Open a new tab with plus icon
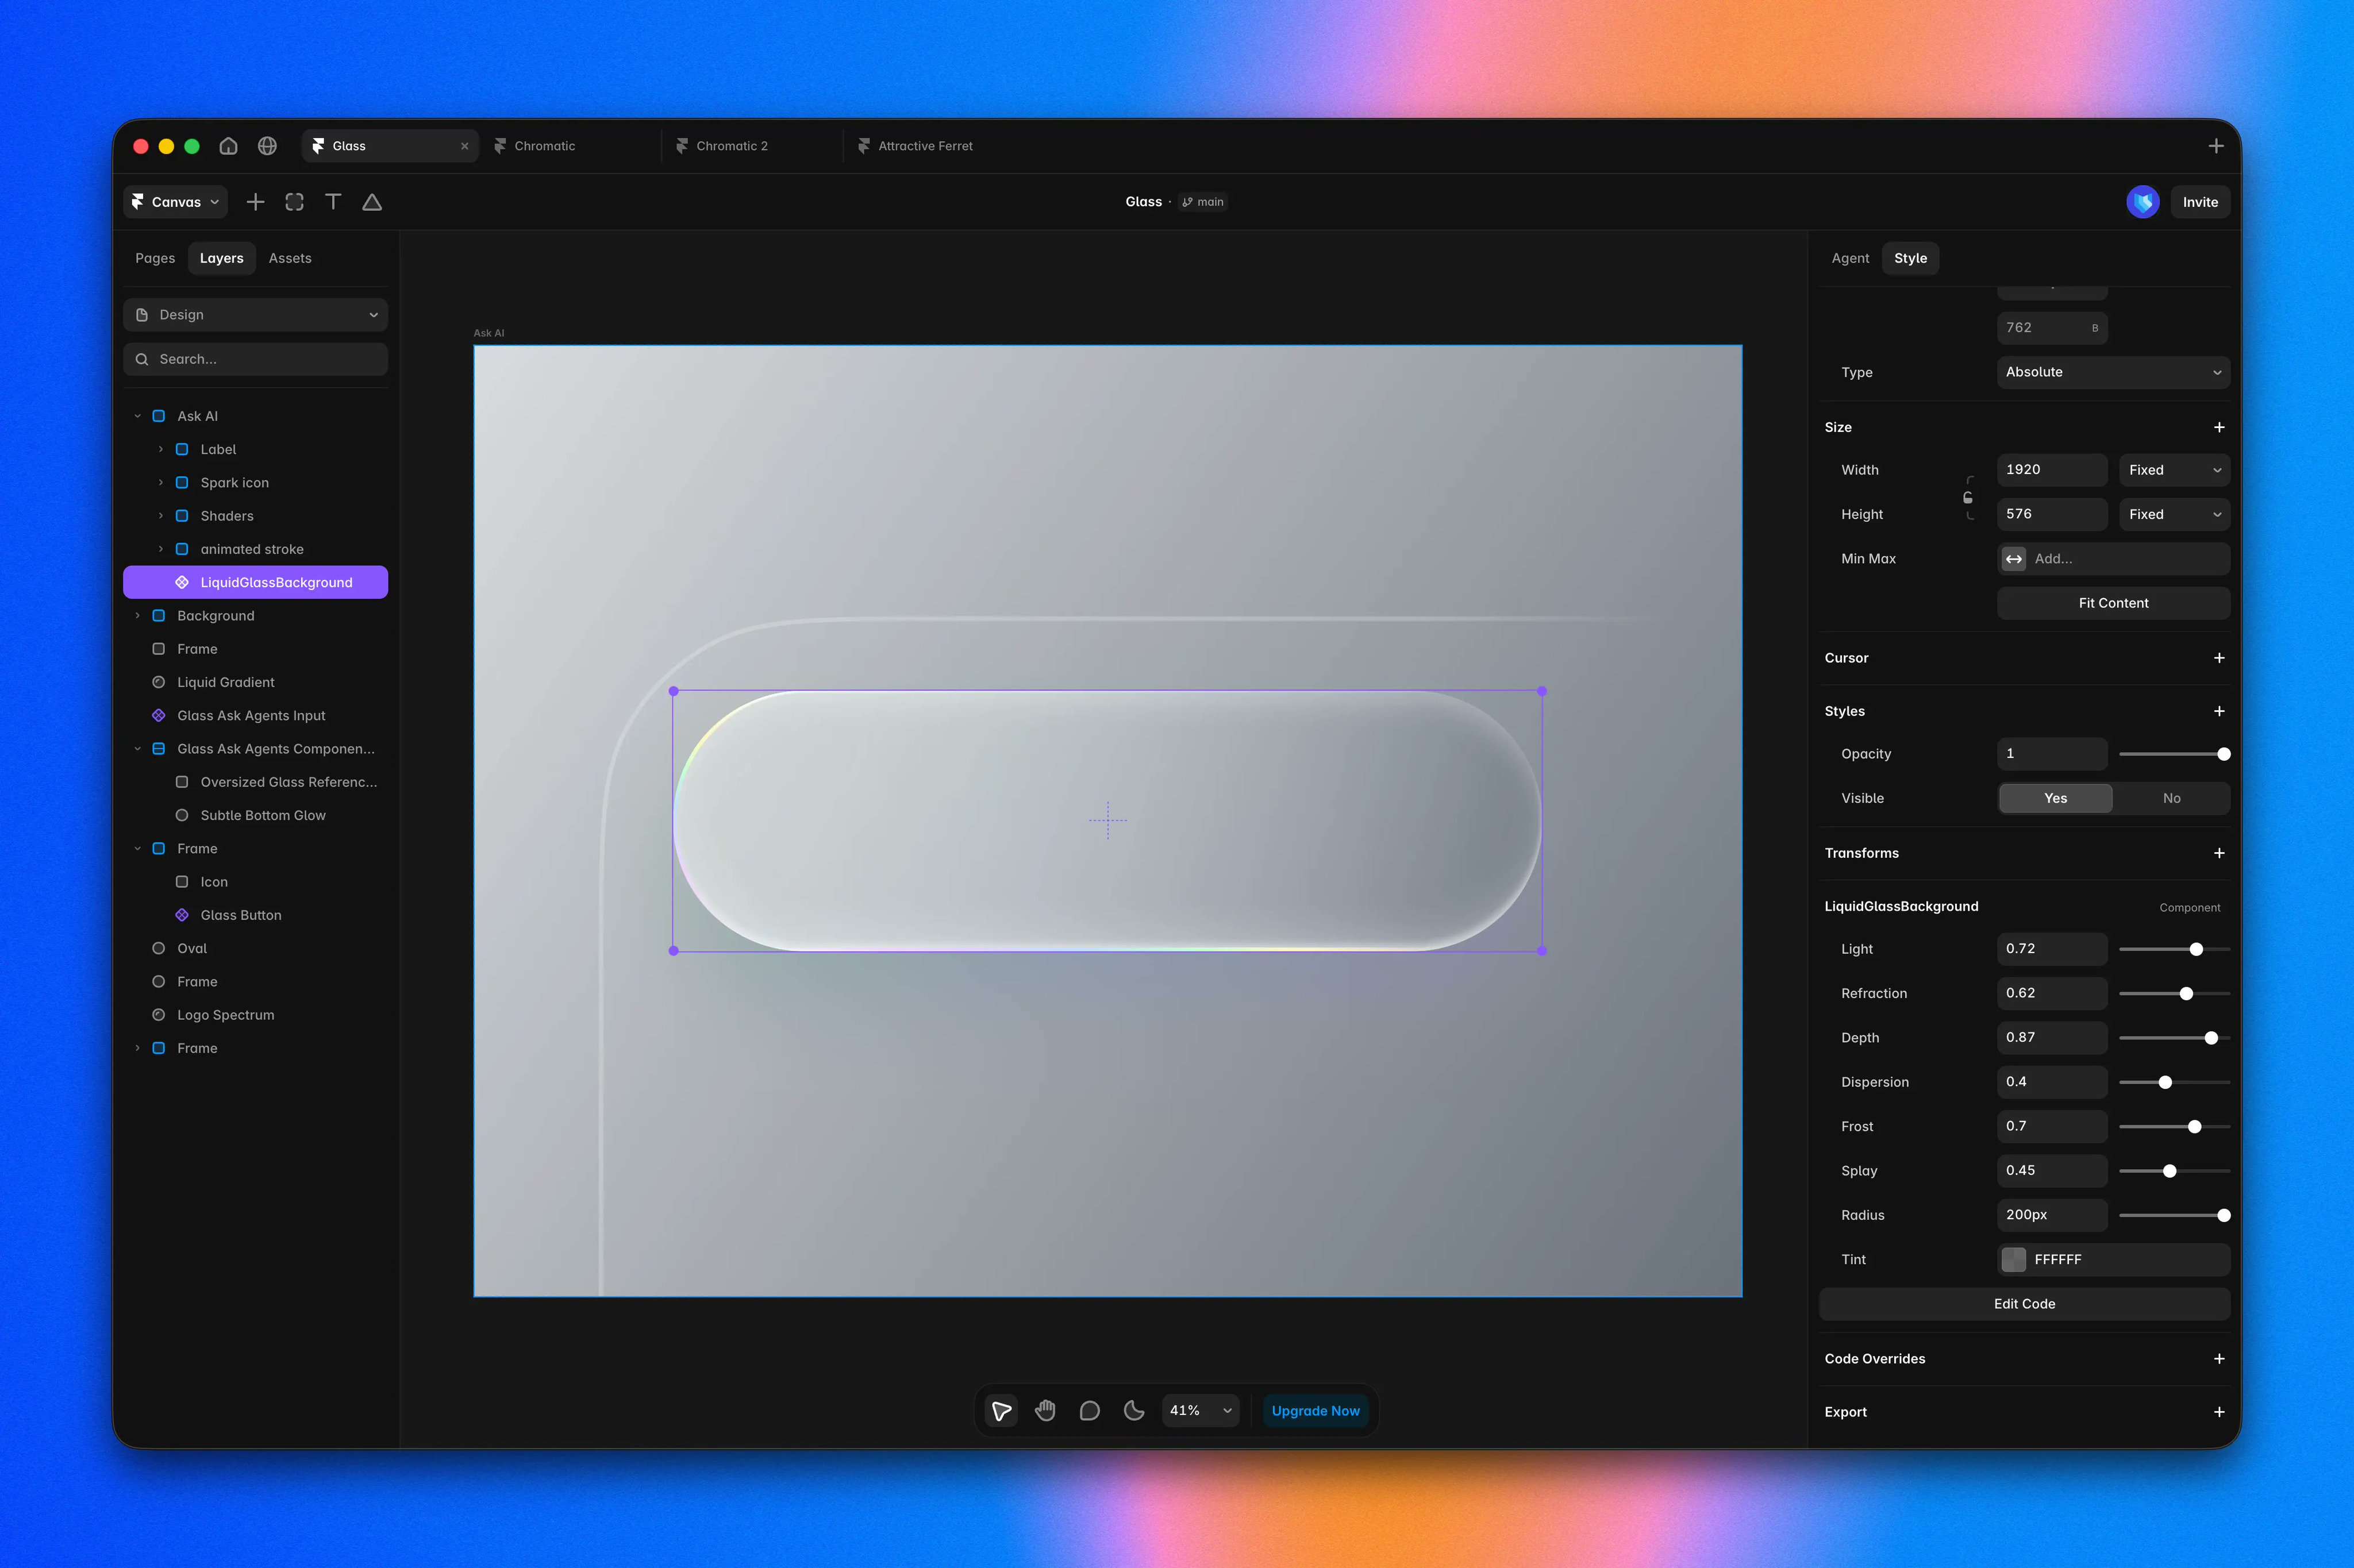Viewport: 2354px width, 1568px height. point(2216,146)
